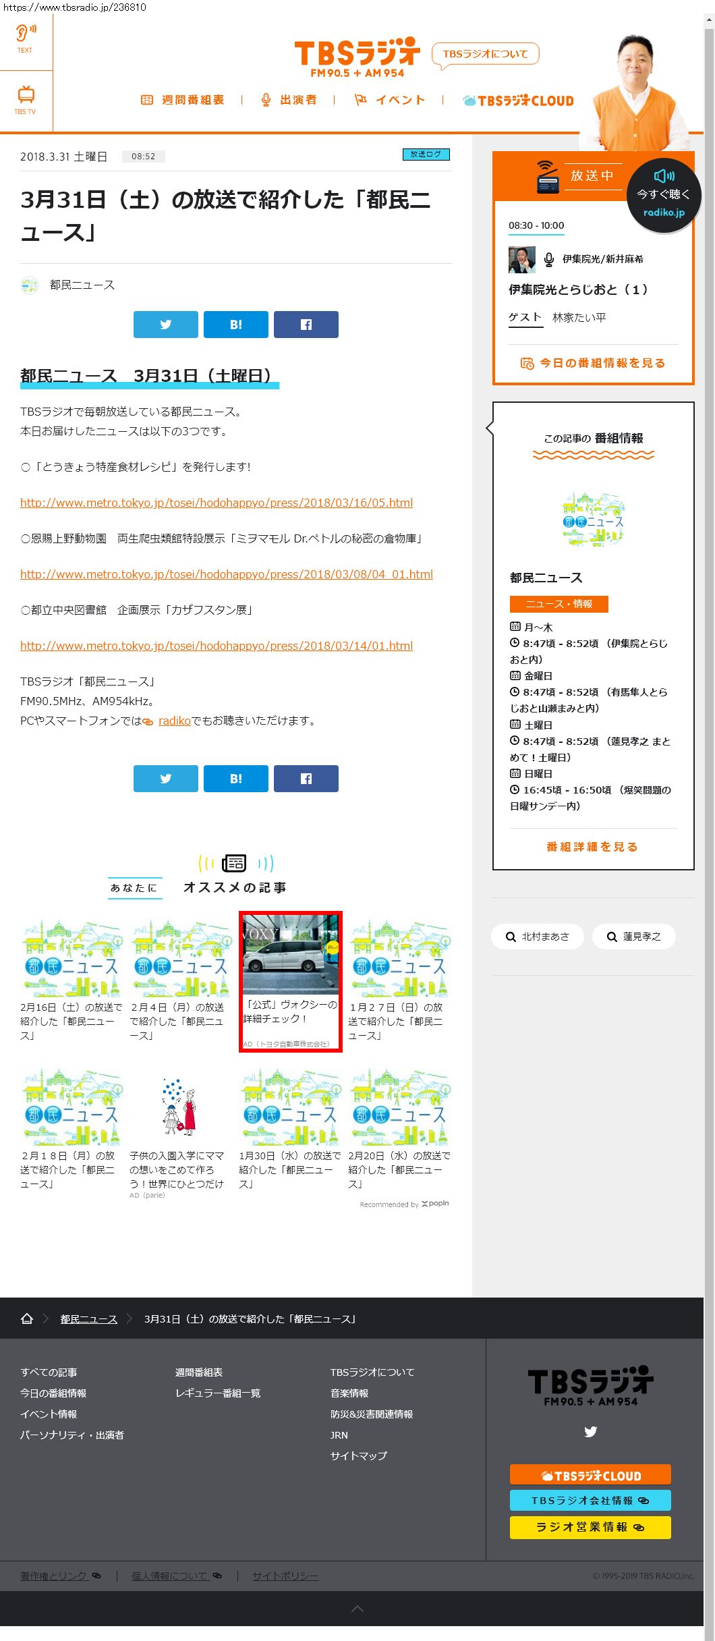The height and width of the screenshot is (1641, 715).
Task: Open すべての記事 footer link
Action: 49,1372
